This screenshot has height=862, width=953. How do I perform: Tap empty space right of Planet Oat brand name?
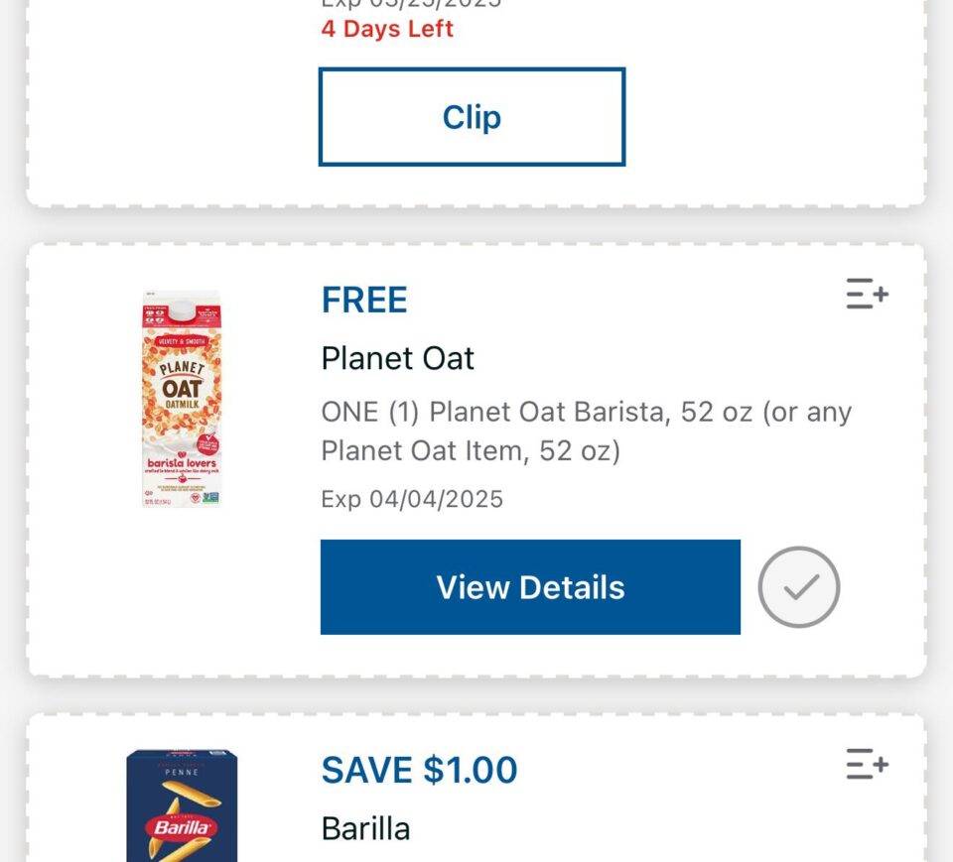click(x=675, y=358)
